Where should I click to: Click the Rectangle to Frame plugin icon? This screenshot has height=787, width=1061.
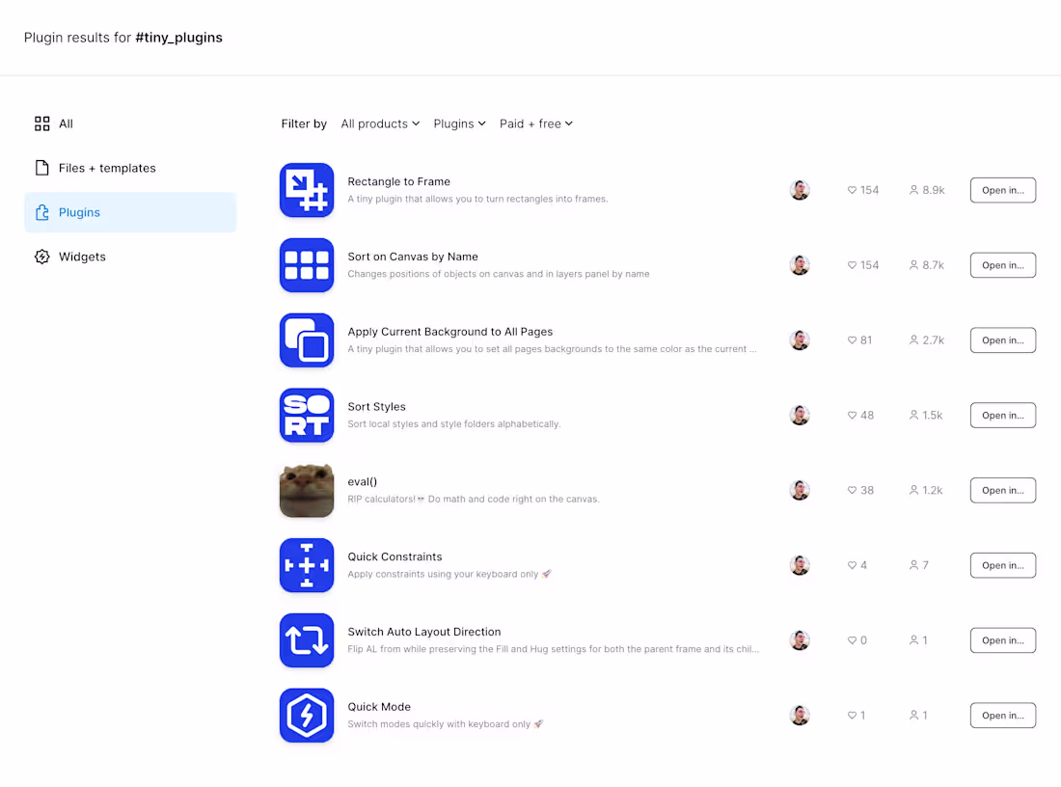(x=307, y=189)
